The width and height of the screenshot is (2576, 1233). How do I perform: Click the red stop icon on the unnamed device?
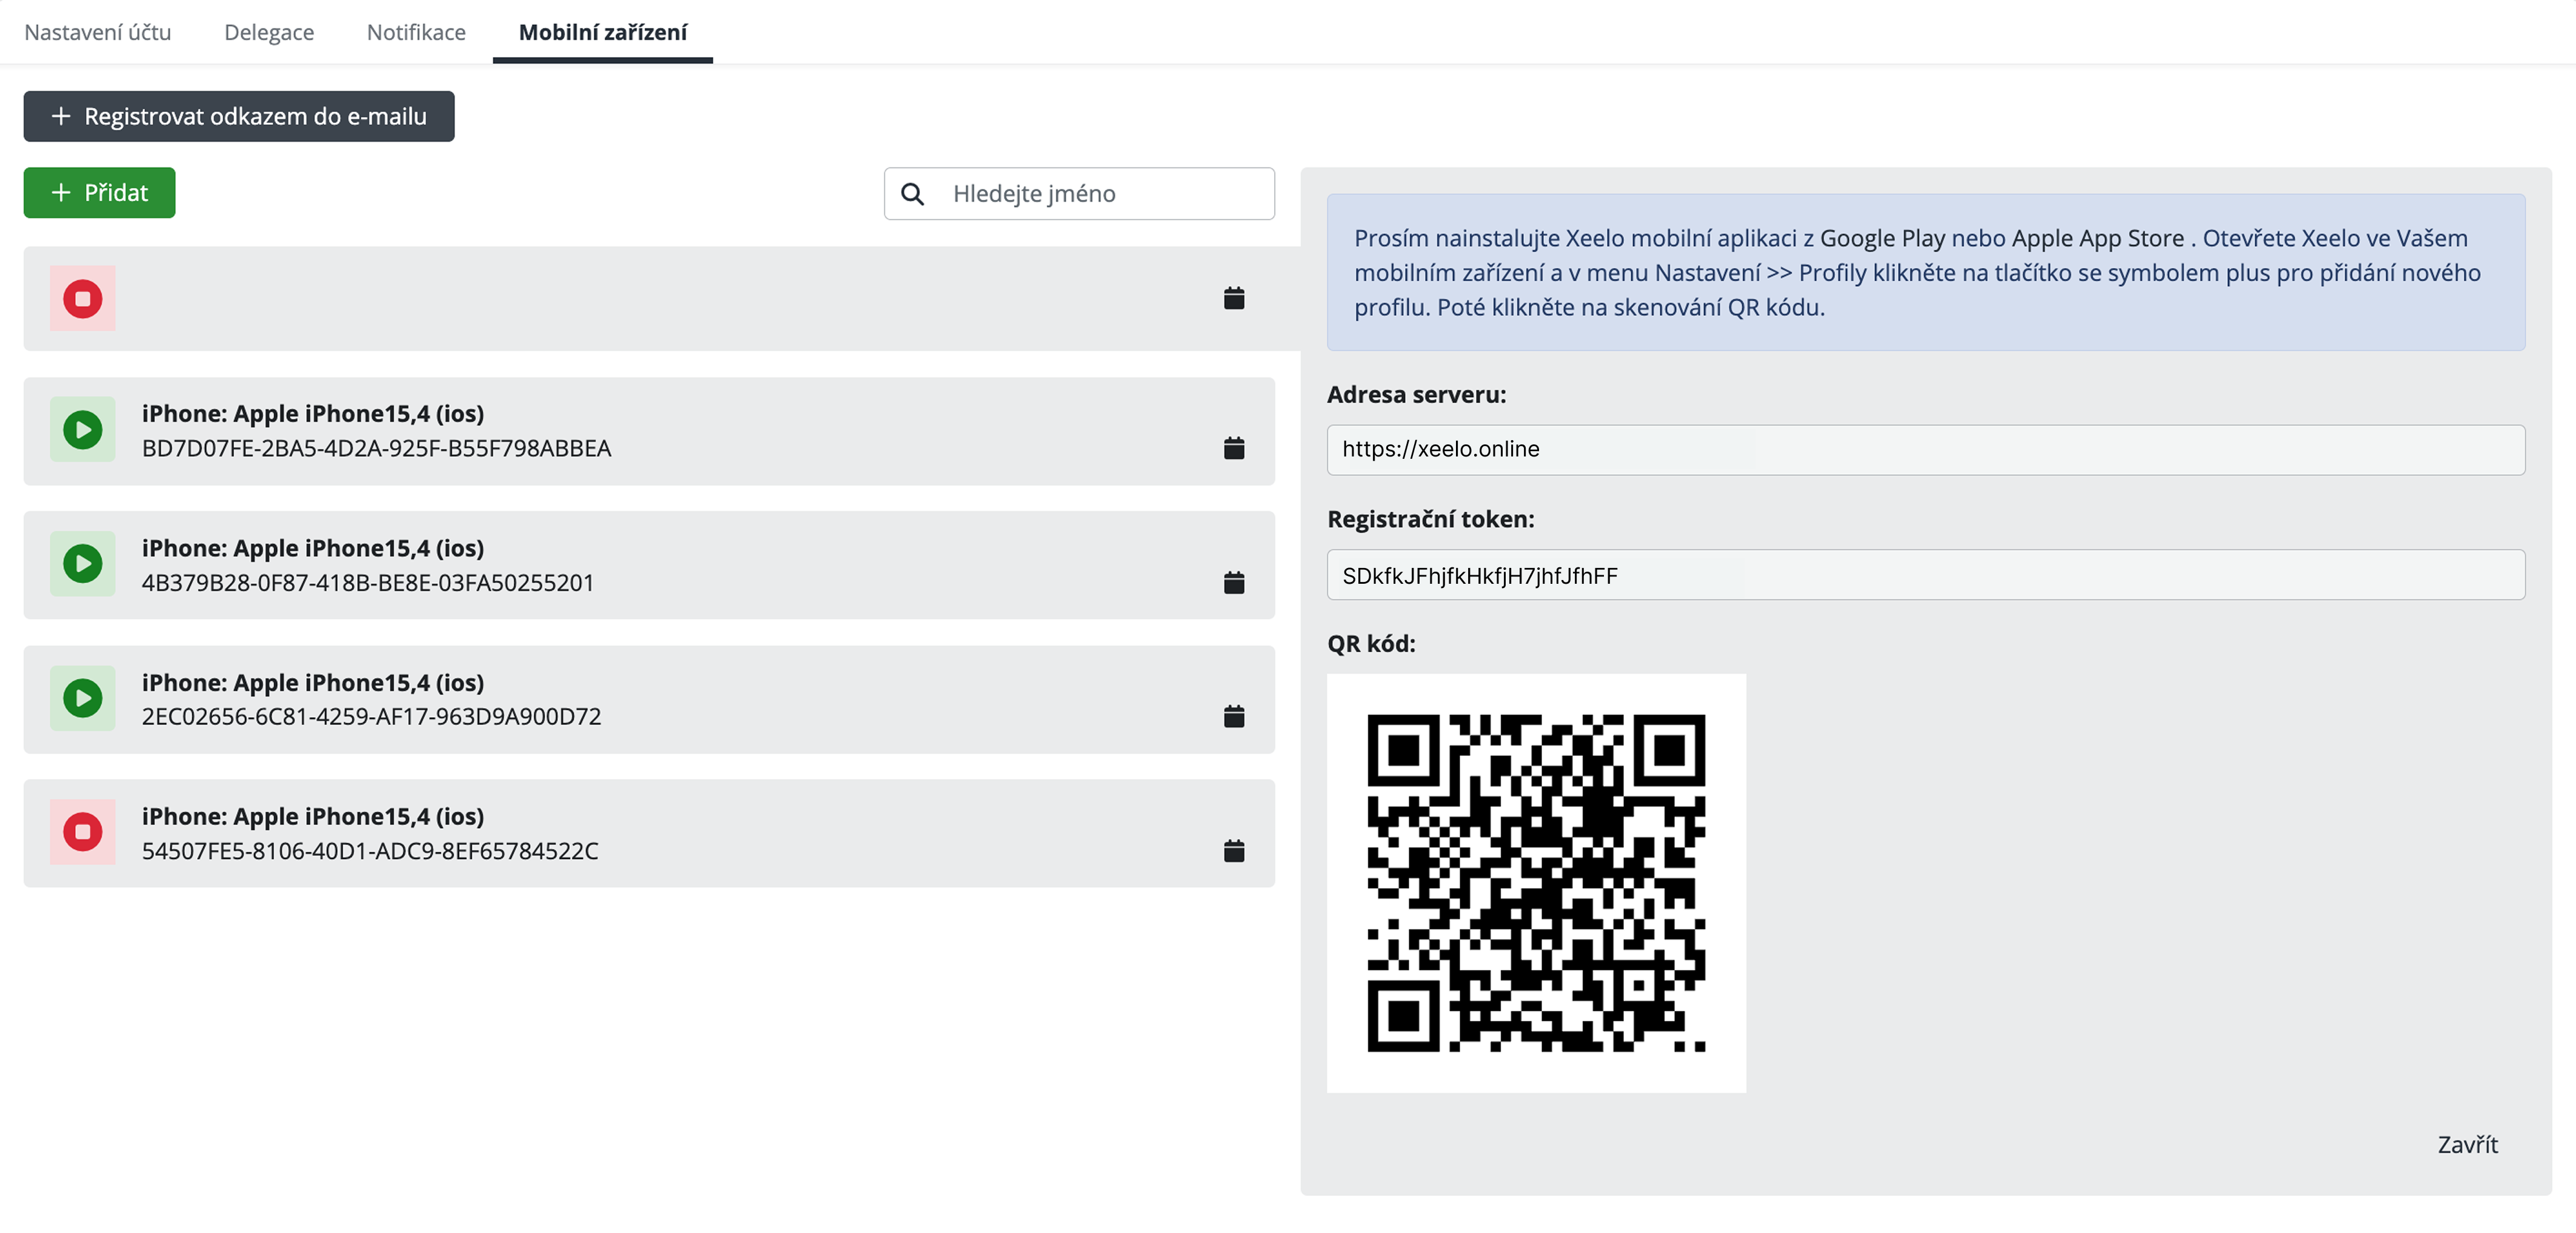[x=83, y=298]
